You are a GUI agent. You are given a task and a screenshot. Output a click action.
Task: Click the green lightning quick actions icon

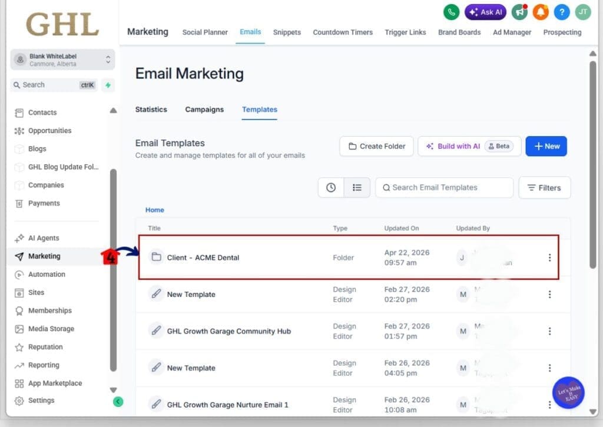108,85
